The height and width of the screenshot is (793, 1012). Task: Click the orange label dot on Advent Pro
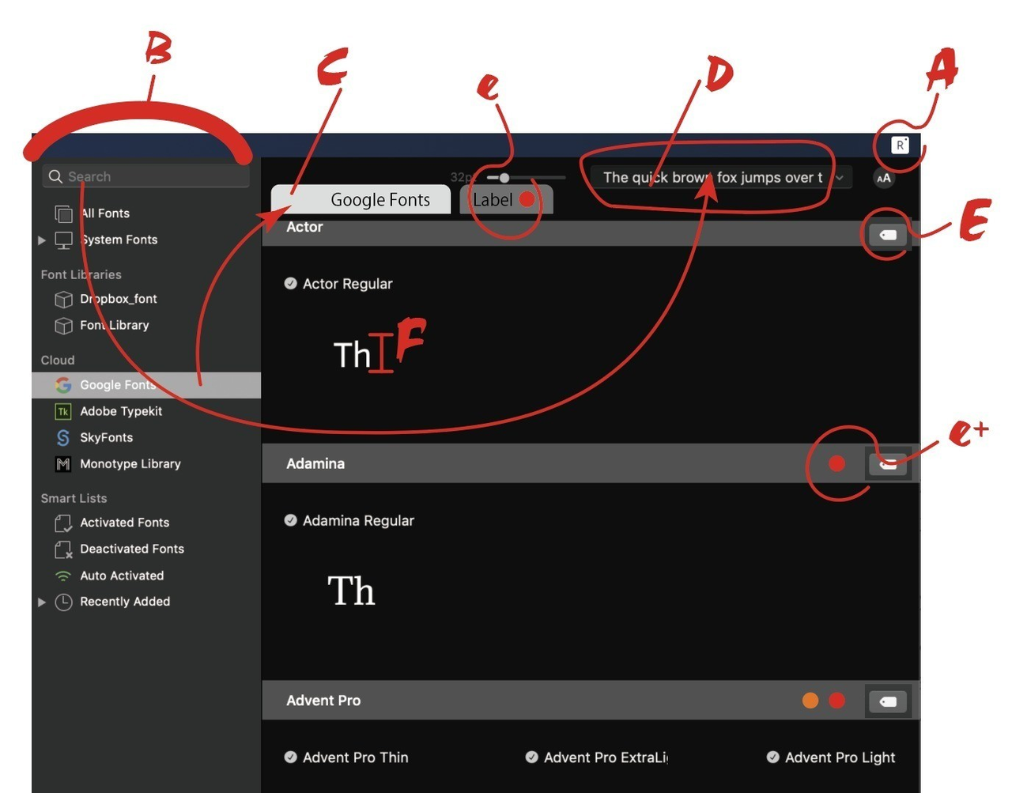[x=810, y=700]
